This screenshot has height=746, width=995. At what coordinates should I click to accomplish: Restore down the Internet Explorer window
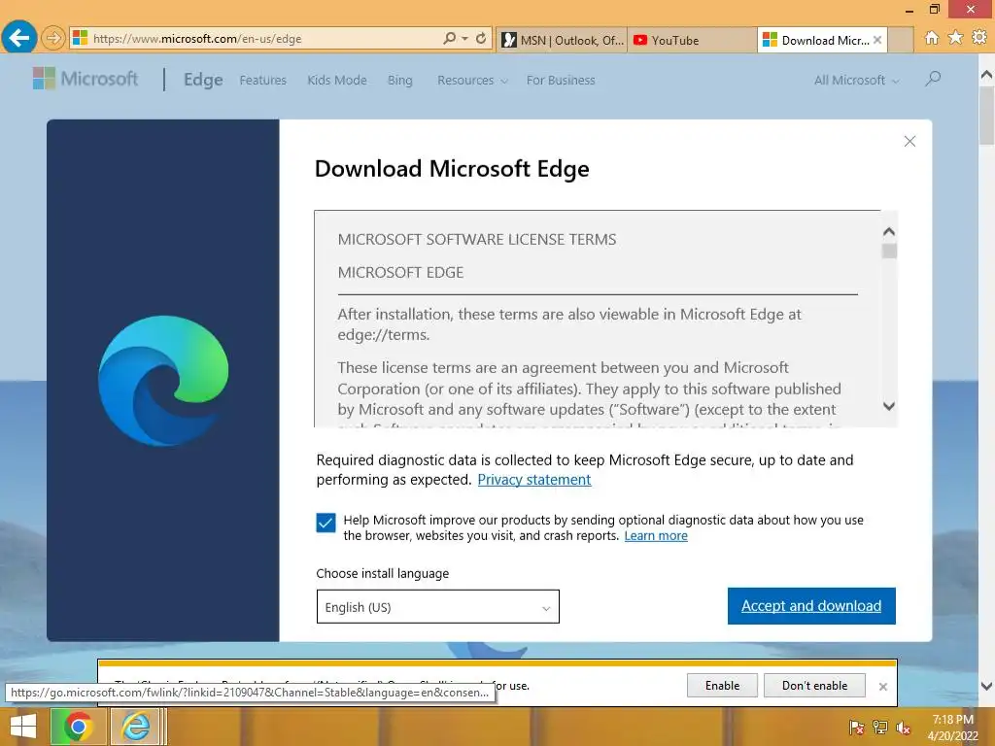click(934, 9)
